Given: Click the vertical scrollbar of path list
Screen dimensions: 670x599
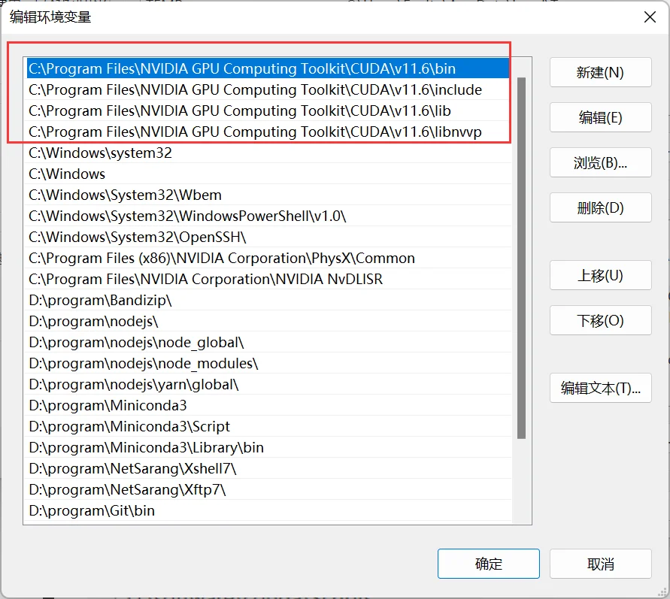Looking at the screenshot, I should click(521, 256).
